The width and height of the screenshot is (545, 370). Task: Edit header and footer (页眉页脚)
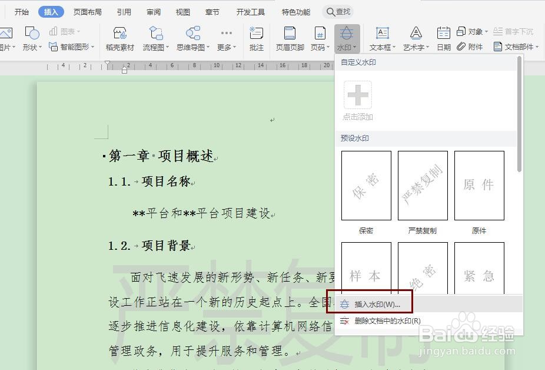coord(289,38)
